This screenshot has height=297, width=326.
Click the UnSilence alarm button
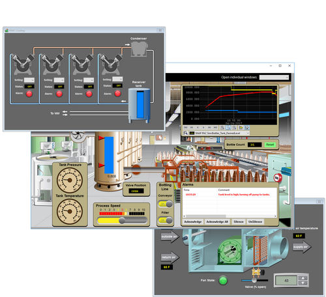[x=255, y=221]
